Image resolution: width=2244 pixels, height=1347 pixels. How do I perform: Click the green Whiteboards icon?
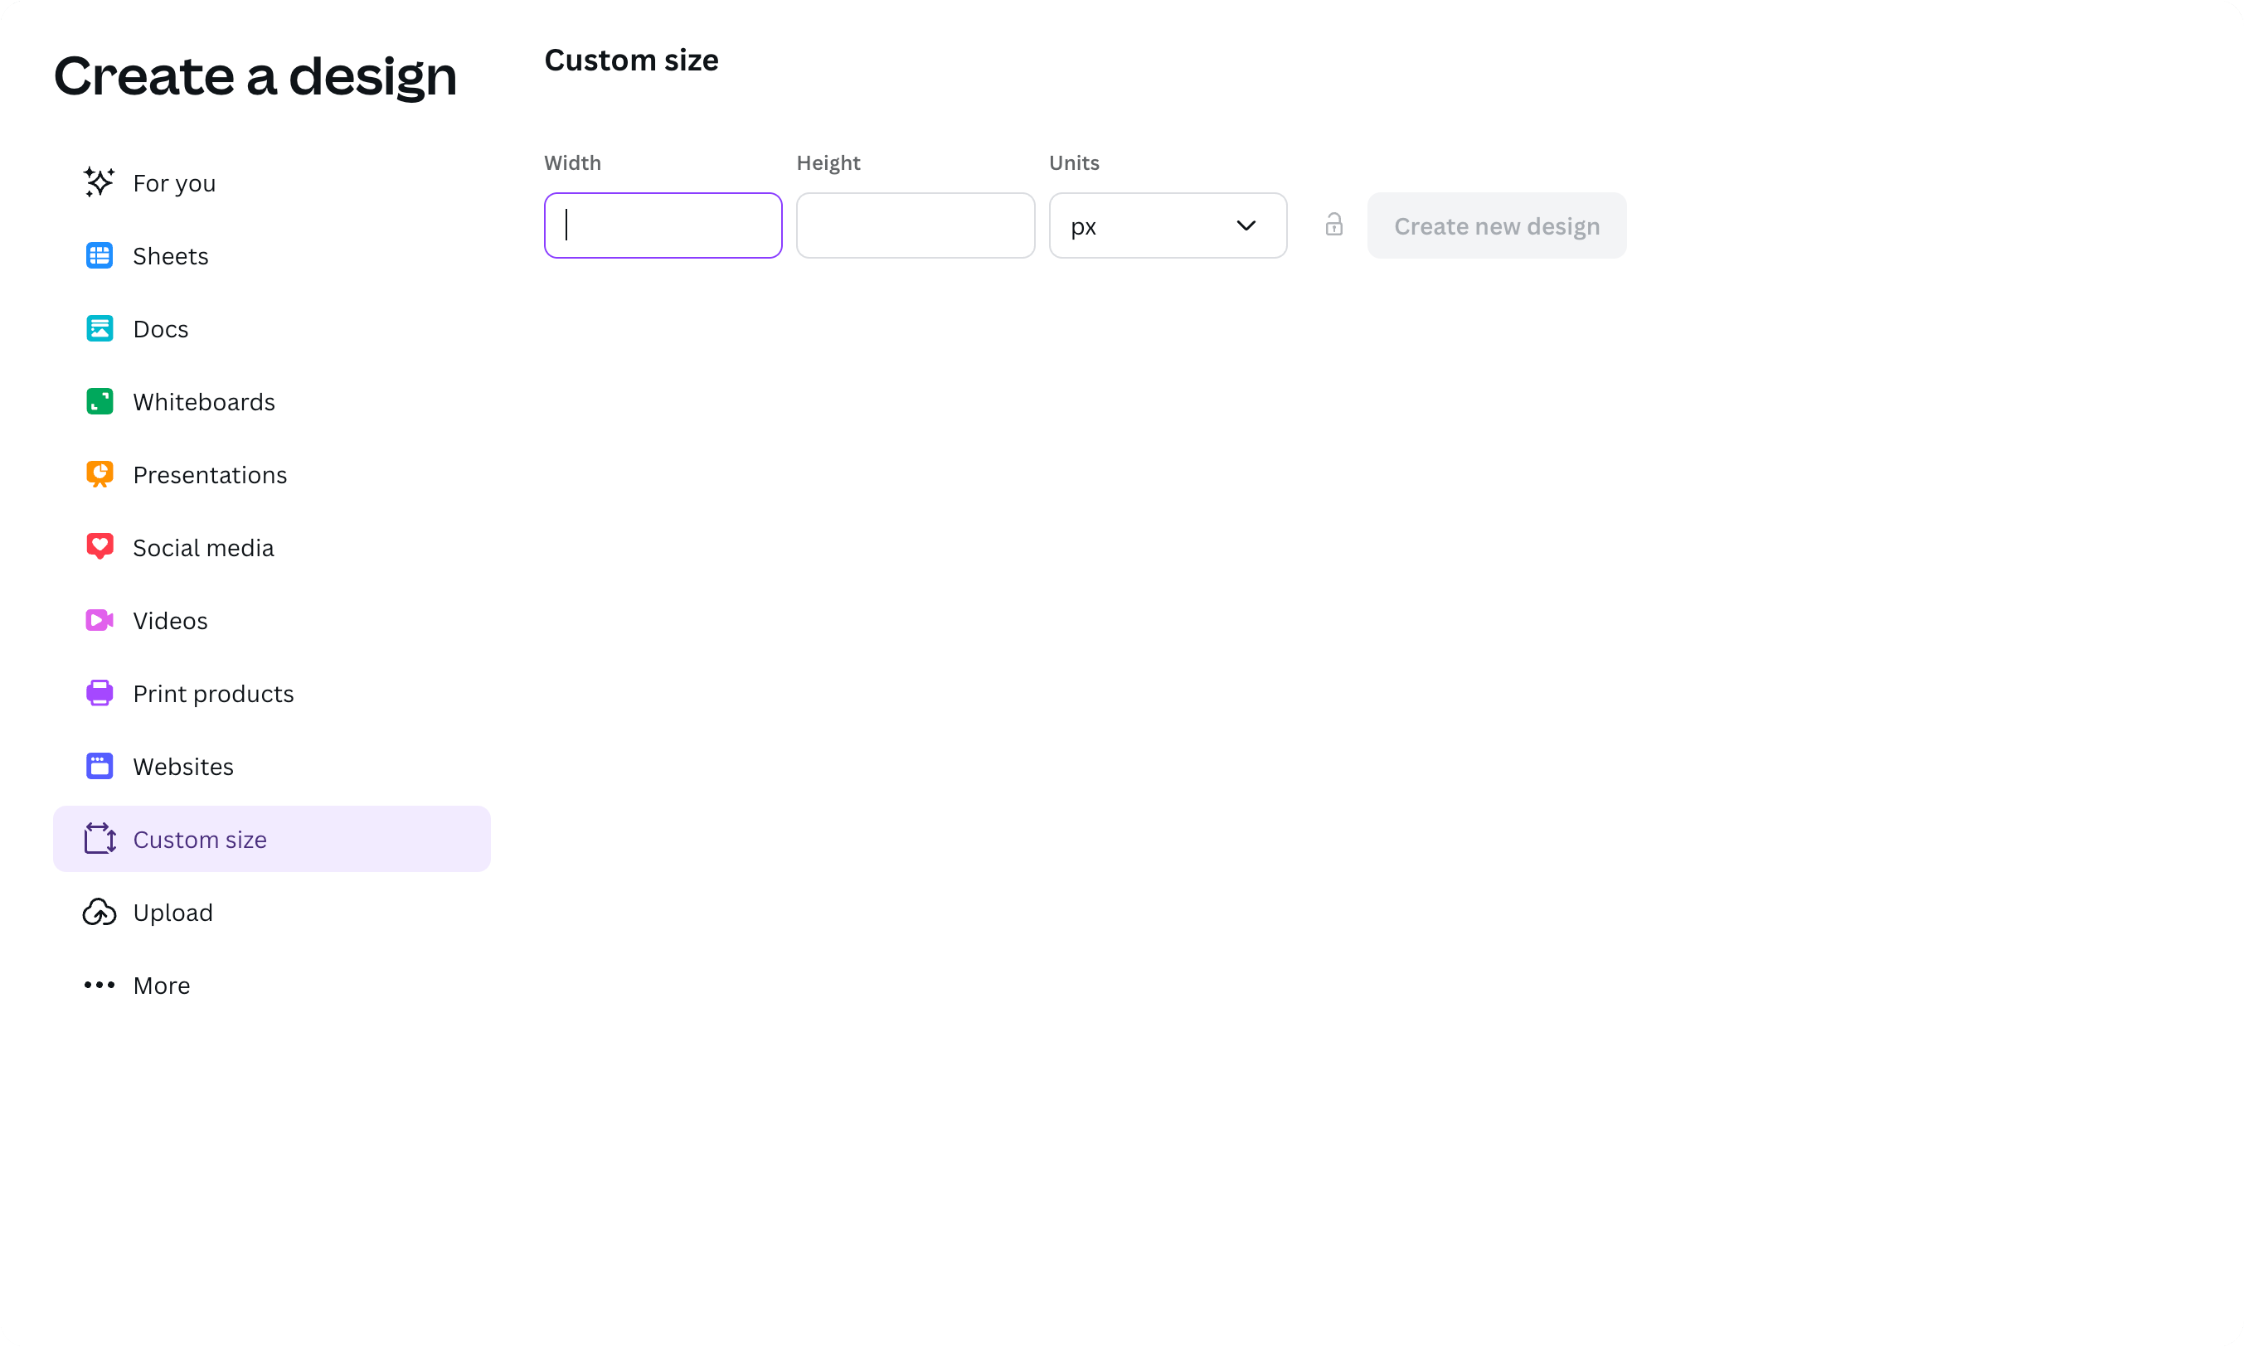point(99,401)
